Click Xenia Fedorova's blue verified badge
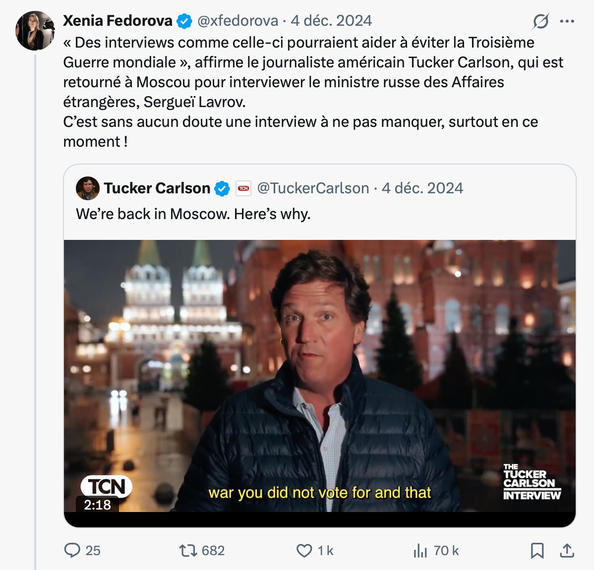 (185, 21)
